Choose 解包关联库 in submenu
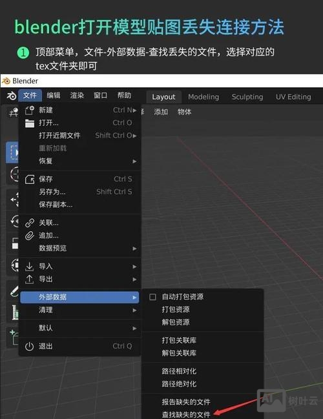 coord(203,353)
